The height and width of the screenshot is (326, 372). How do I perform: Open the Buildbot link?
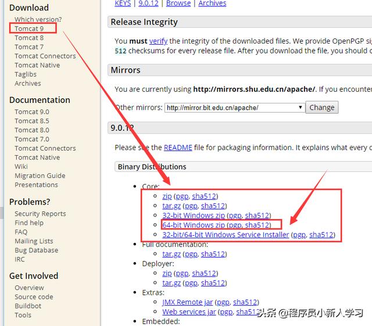pos(28,306)
